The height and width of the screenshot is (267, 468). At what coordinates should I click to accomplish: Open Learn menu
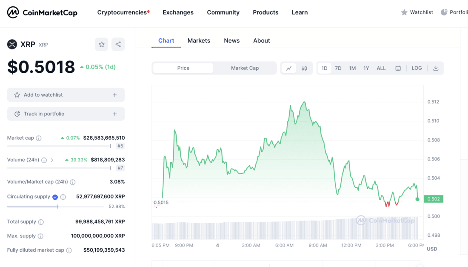[x=300, y=12]
